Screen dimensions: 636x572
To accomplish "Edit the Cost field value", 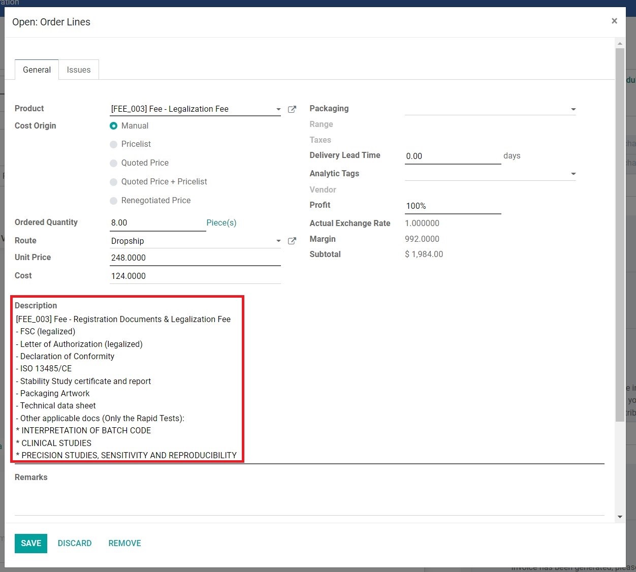I will tap(196, 276).
